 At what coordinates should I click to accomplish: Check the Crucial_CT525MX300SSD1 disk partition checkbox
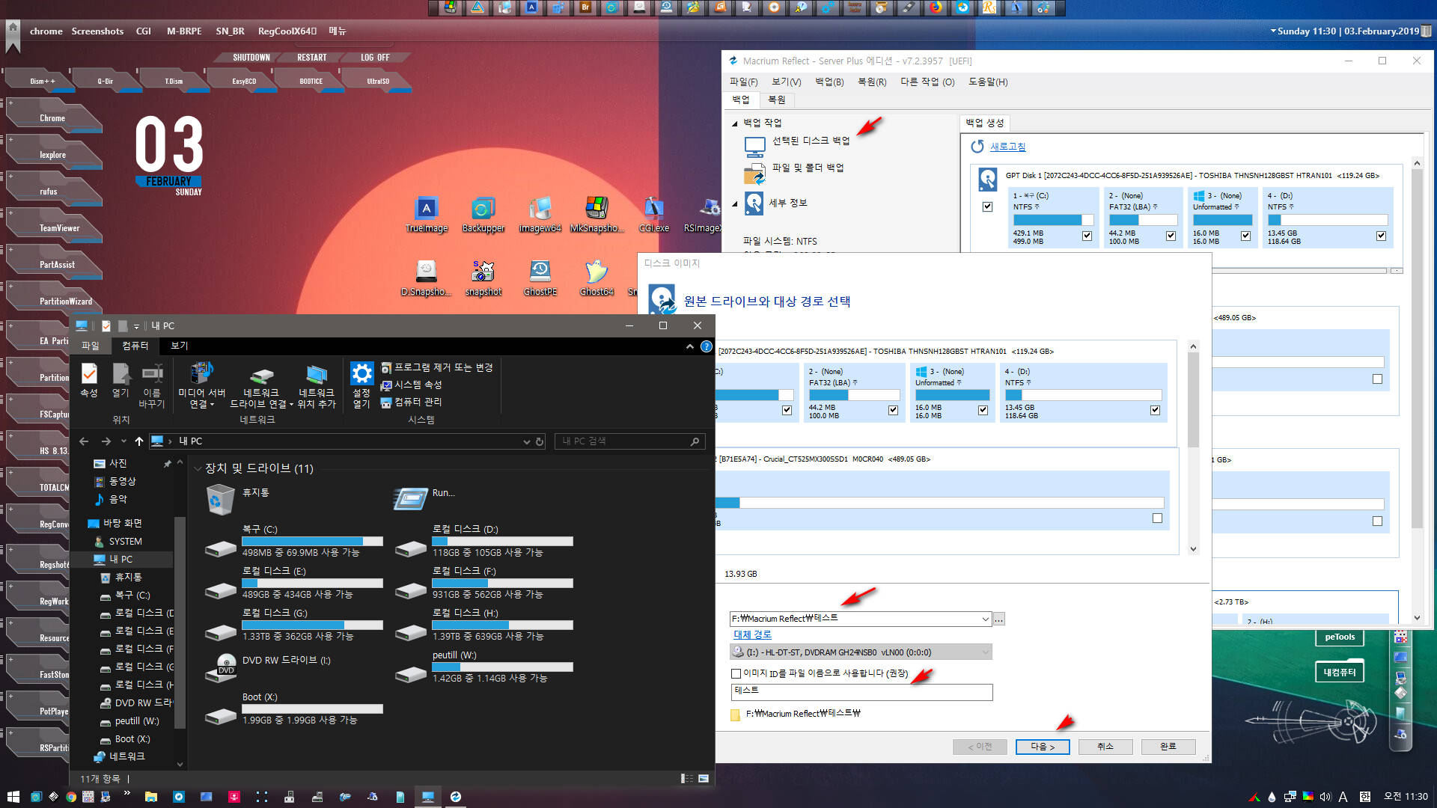pyautogui.click(x=1157, y=518)
